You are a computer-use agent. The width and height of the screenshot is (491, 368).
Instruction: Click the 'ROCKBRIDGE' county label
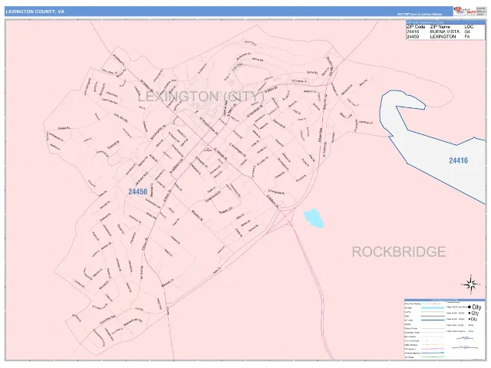coord(399,251)
